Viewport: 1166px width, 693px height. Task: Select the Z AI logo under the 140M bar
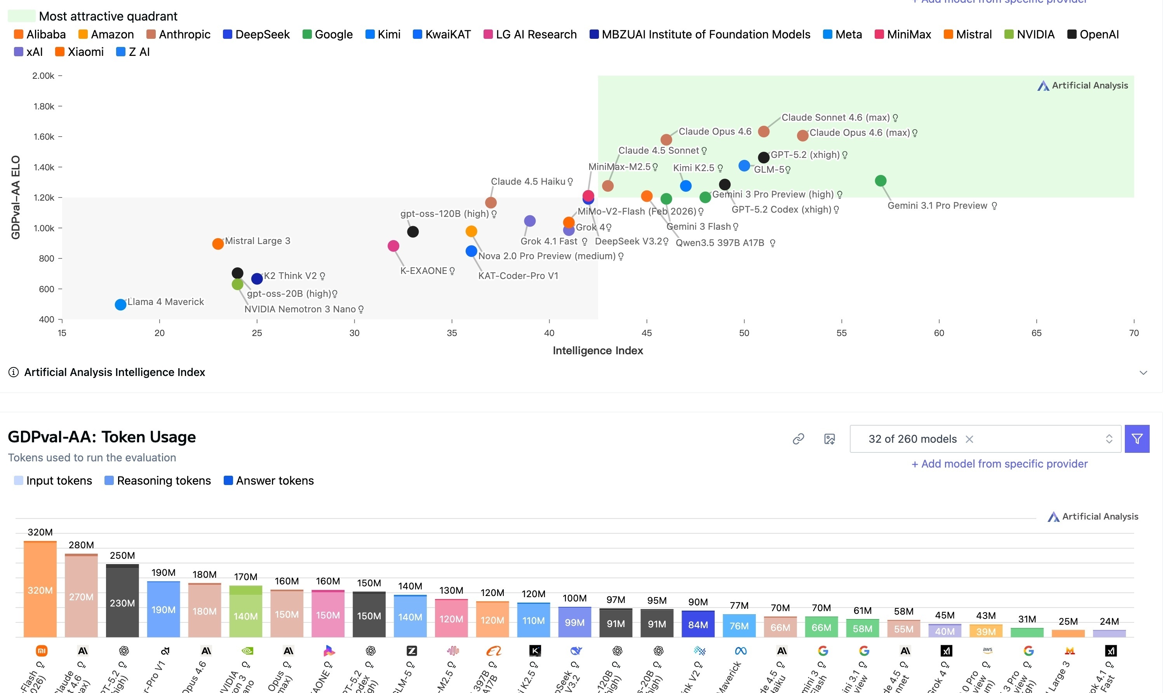pos(411,650)
